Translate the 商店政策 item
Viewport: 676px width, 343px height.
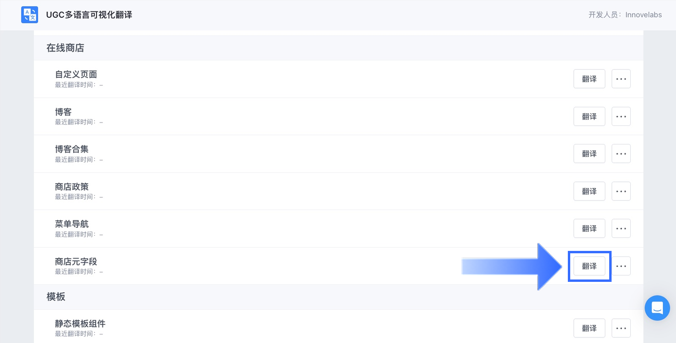589,191
